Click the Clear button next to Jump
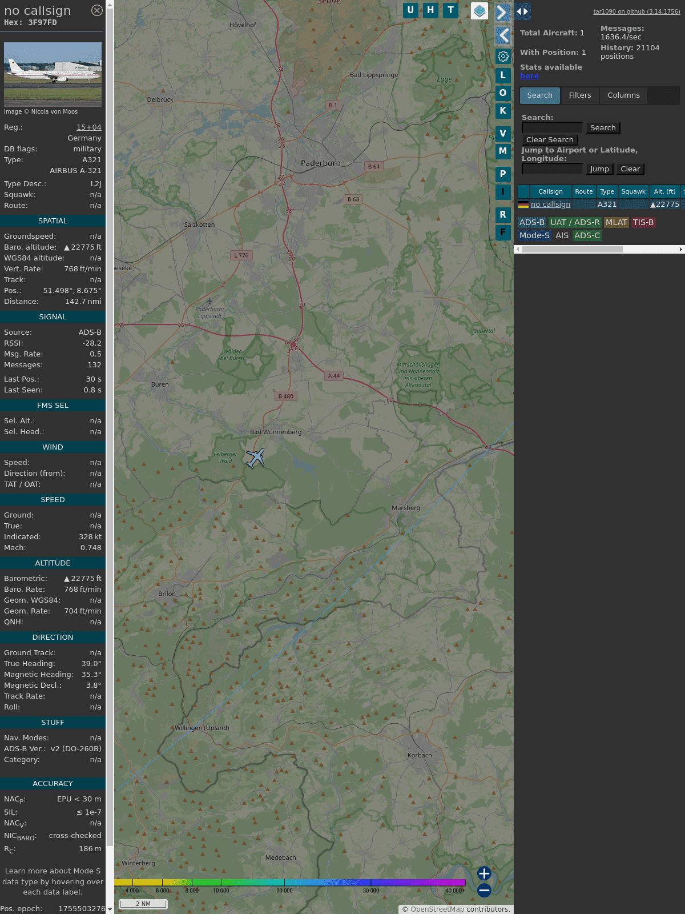685x914 pixels. click(630, 169)
